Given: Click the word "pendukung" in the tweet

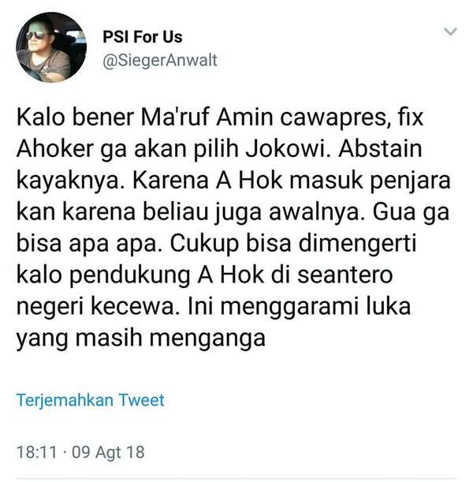Looking at the screenshot, I should (x=129, y=275).
